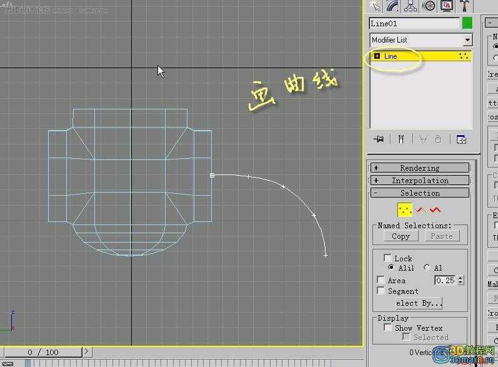Toggle Show End Result icon
Screen dimensions: 498x367
pos(401,139)
